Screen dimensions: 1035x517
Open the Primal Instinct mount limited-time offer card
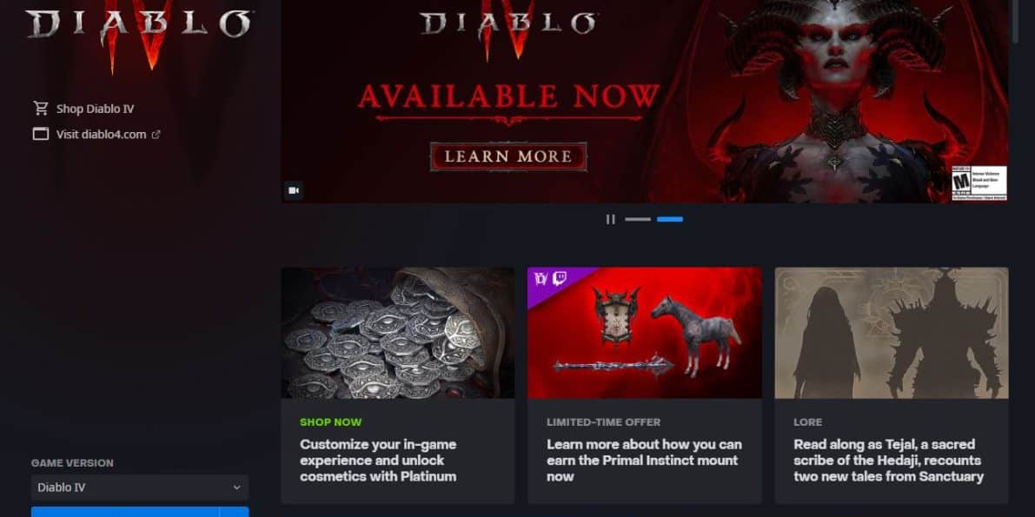coord(644,385)
